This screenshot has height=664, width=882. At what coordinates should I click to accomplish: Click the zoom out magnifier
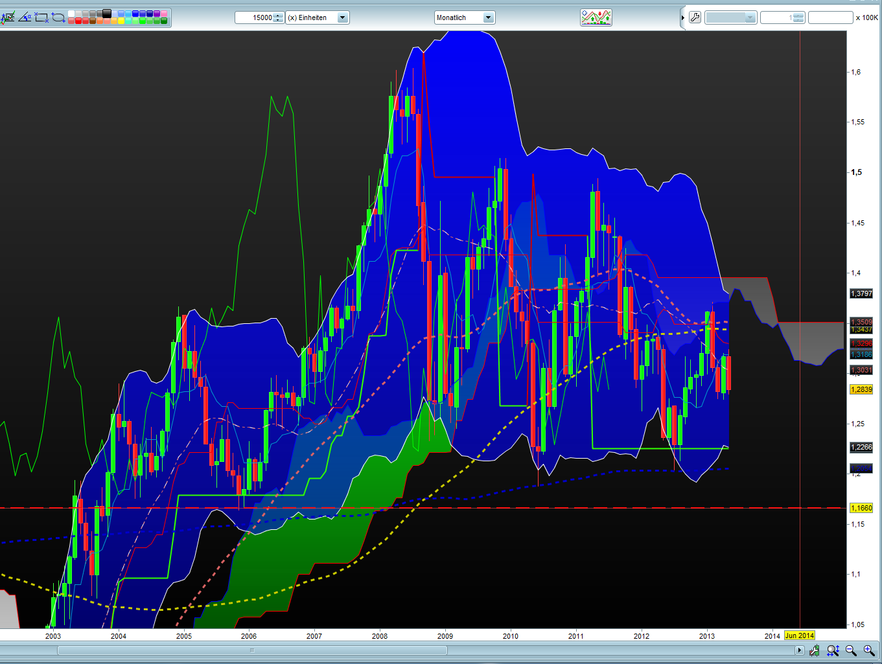(x=851, y=650)
